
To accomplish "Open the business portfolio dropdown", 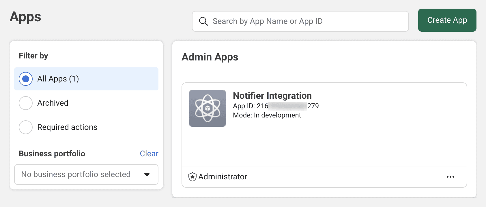I will coord(86,174).
